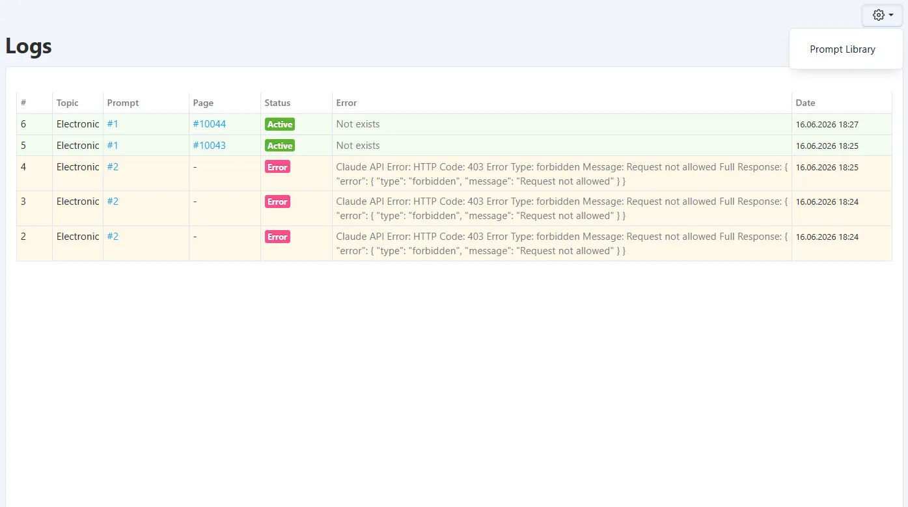Image resolution: width=908 pixels, height=507 pixels.
Task: Click Electronic topic in row 2
Action: [78, 237]
